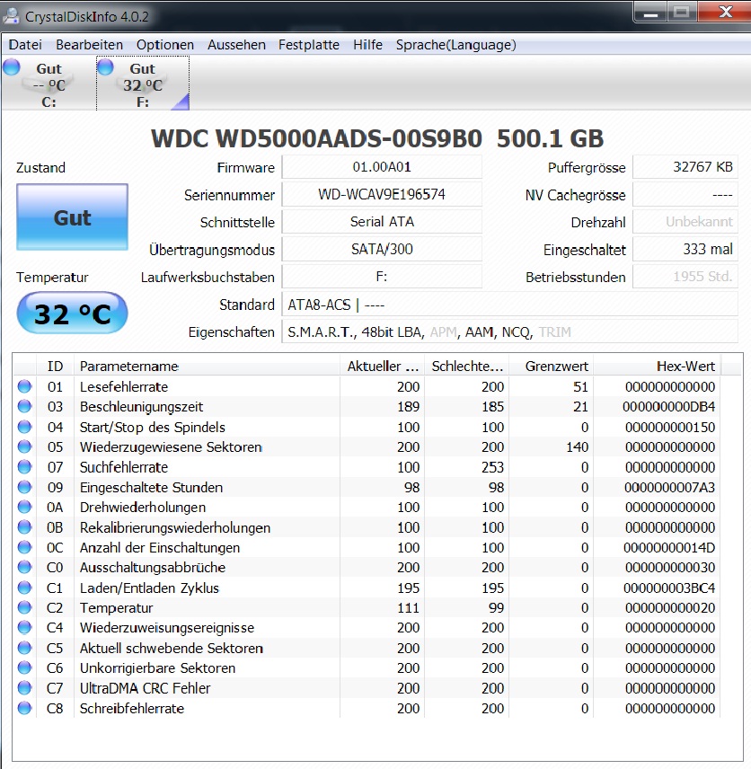Click status orb for Anzahl der Einschaltungen

coord(24,547)
